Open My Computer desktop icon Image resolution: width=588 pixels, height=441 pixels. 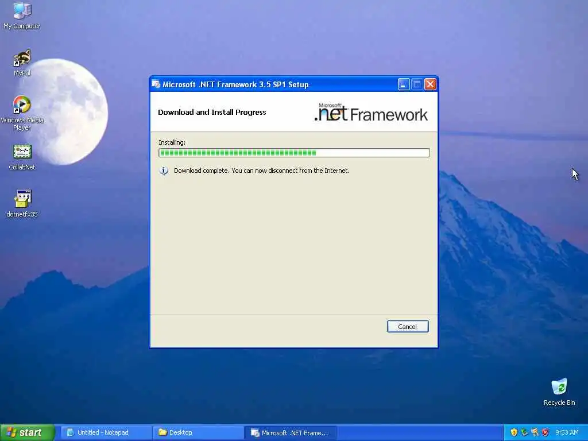click(x=22, y=16)
